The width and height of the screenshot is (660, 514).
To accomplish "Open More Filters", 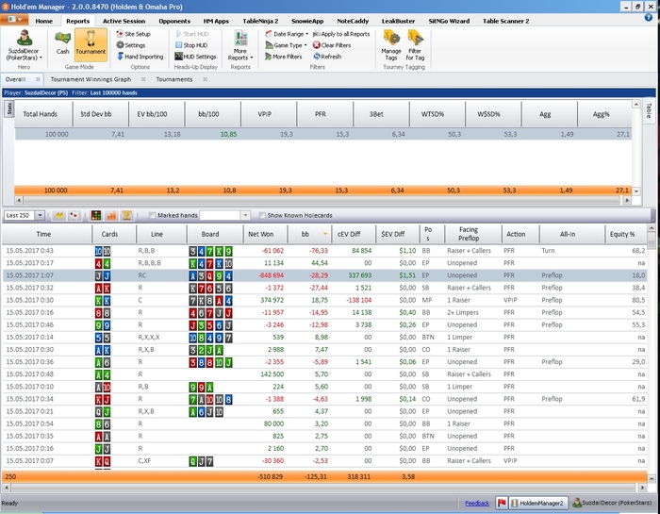I will (x=283, y=57).
